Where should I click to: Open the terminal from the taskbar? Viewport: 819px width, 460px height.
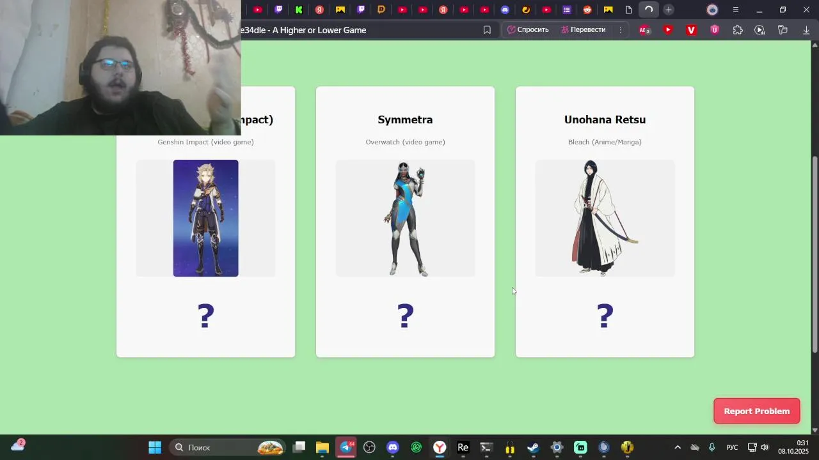486,447
